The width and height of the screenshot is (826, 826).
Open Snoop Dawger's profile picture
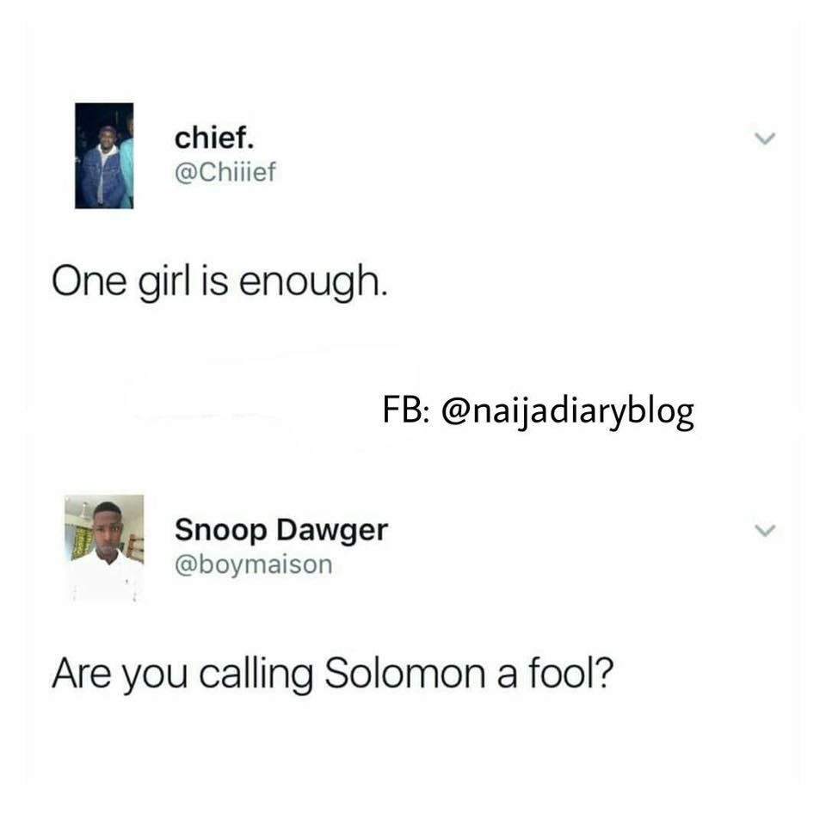104,548
